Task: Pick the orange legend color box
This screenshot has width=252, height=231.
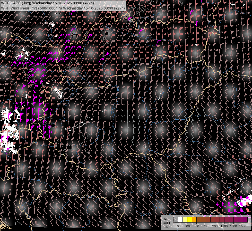Action: (194, 220)
